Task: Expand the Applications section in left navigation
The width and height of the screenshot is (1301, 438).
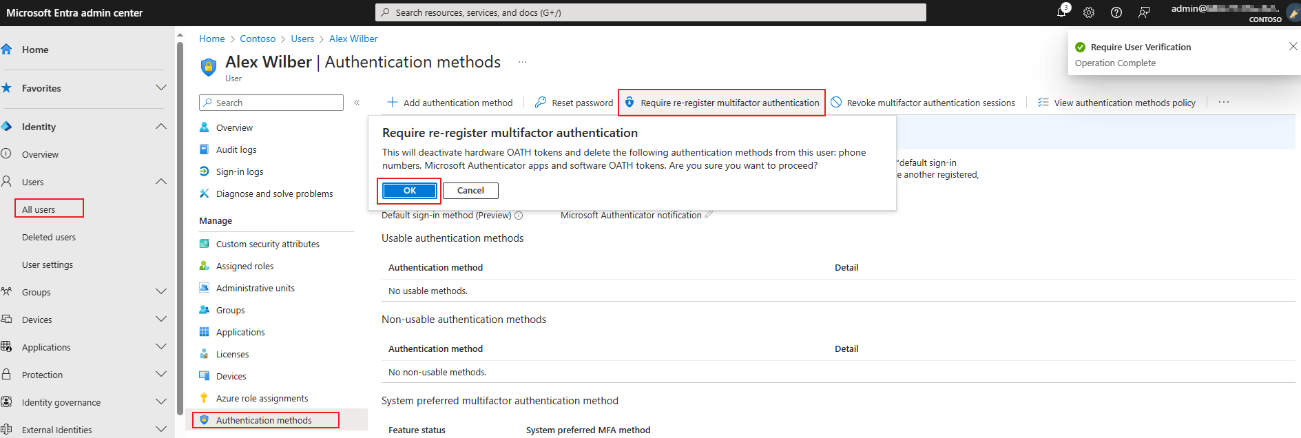Action: pyautogui.click(x=161, y=347)
